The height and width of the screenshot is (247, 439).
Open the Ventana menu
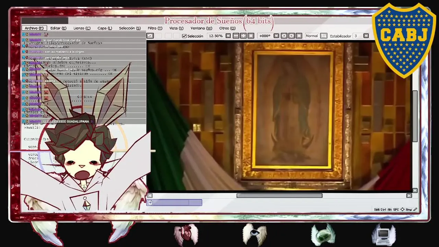201,28
